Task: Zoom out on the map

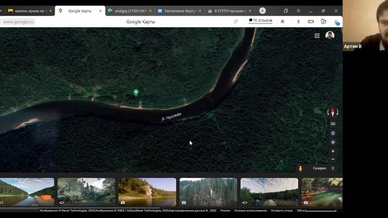Action: point(333,159)
